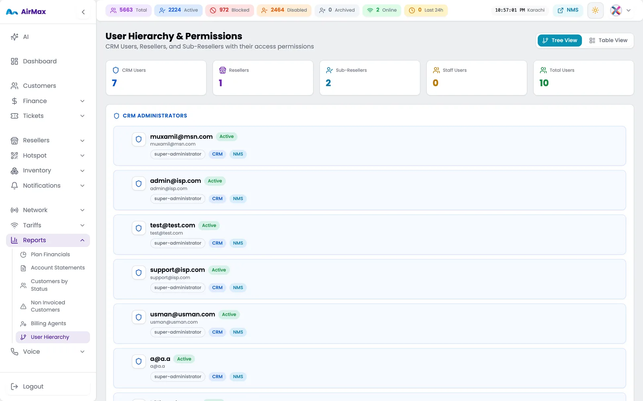Collapse the Reports submenu chevron
643x401 pixels.
[82, 240]
